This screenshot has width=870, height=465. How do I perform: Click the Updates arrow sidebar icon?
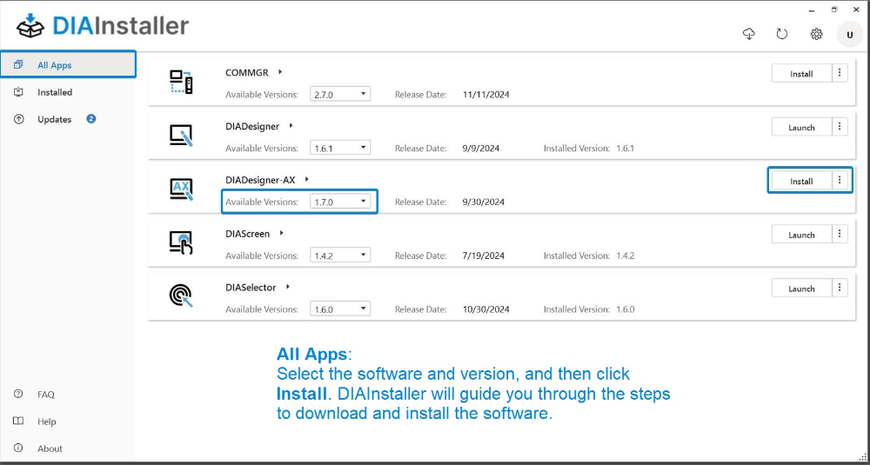coord(18,119)
